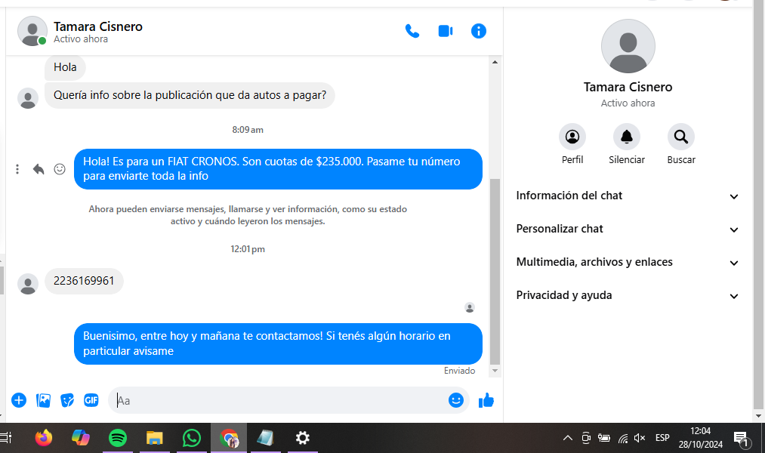This screenshot has width=765, height=453.
Task: Silence notifications with Silenciar bell
Action: [x=626, y=137]
